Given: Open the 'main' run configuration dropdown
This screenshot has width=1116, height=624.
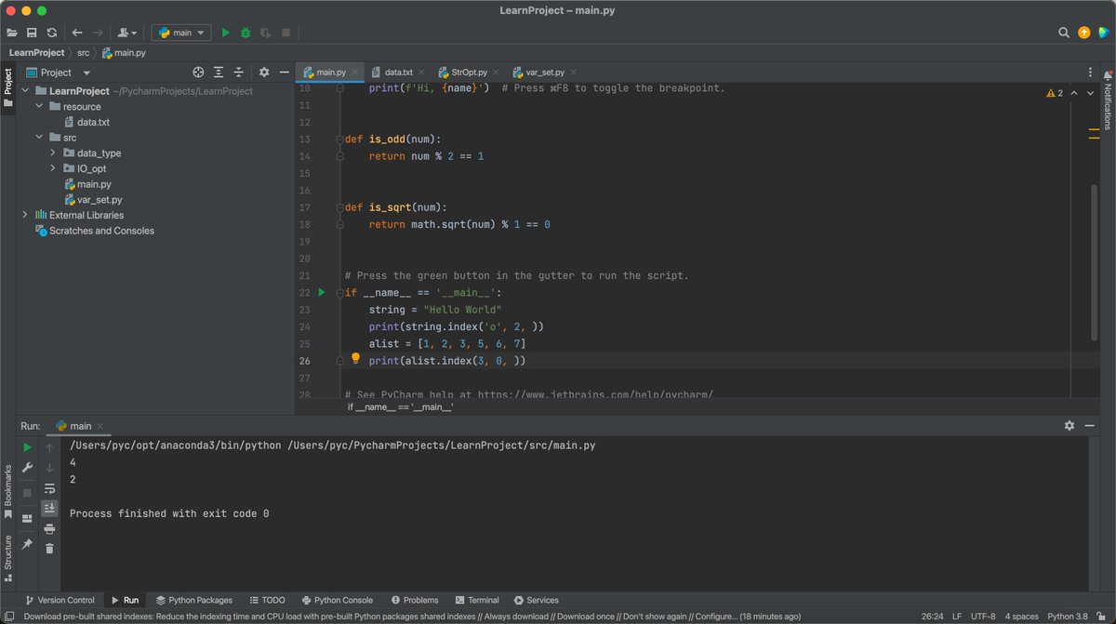Looking at the screenshot, I should click(x=182, y=33).
